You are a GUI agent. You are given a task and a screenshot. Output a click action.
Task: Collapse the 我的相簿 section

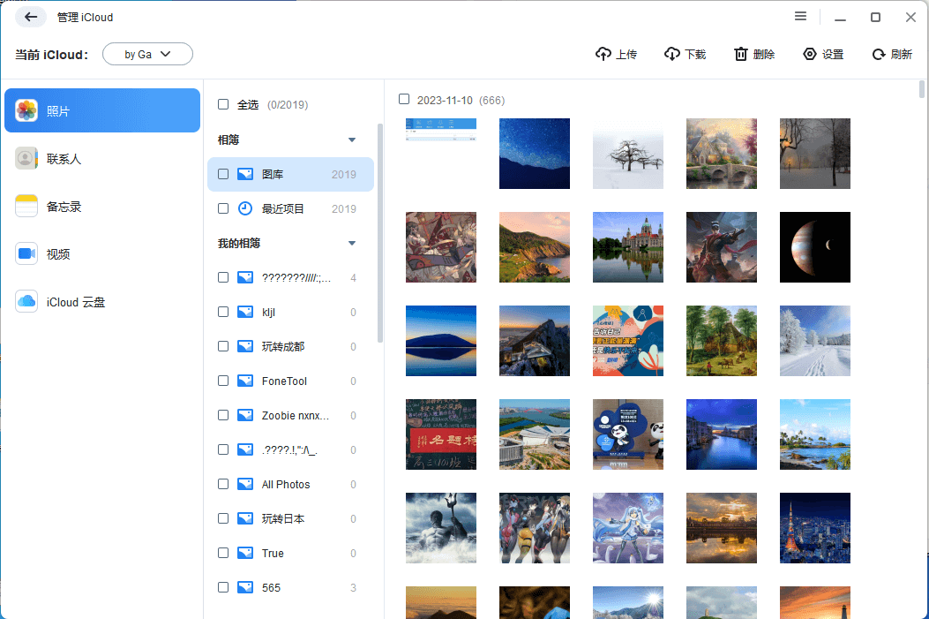[352, 243]
